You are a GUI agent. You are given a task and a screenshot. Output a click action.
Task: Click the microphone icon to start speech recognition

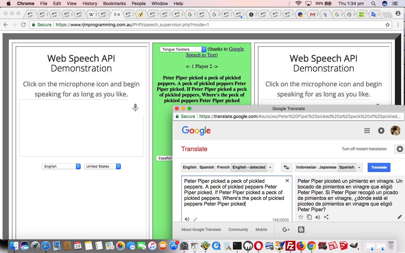point(135,108)
